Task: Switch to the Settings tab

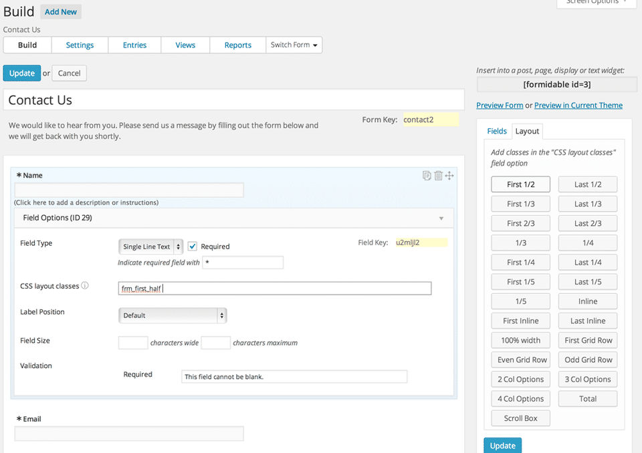Action: pos(80,45)
